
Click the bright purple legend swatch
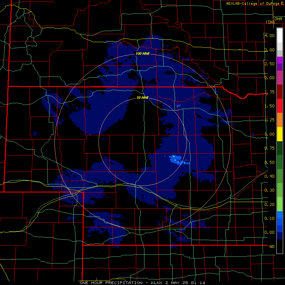point(280,60)
